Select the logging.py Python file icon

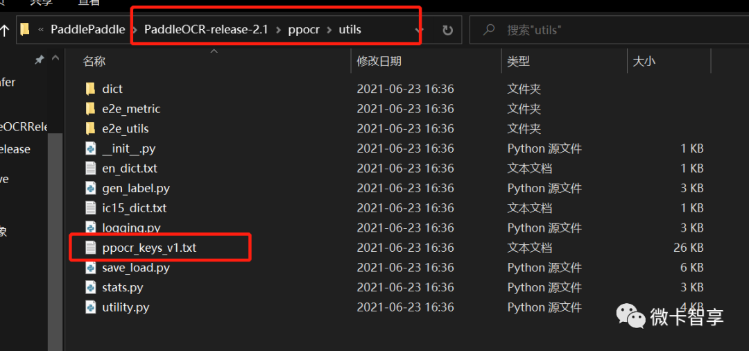(90, 228)
